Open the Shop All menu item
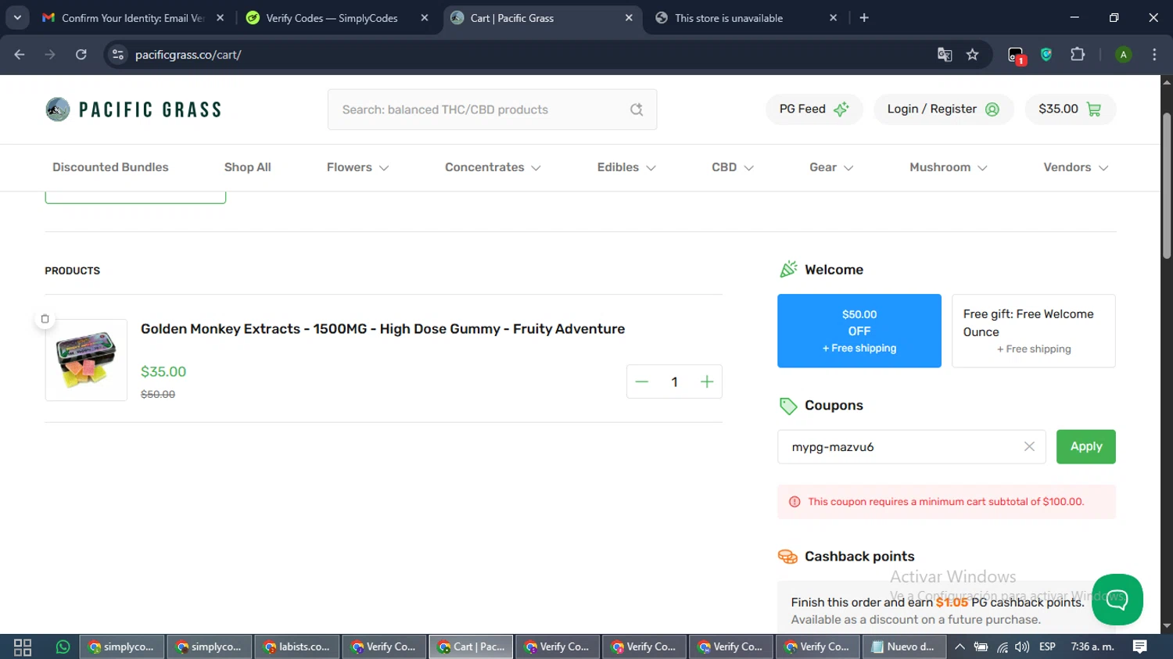Viewport: 1173px width, 659px height. [x=248, y=167]
